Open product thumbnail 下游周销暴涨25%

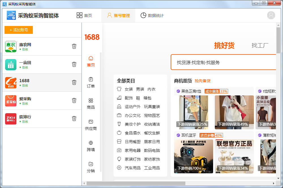pos(194,112)
